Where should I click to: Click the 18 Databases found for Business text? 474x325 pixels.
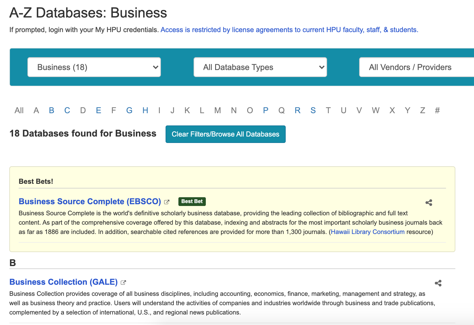83,133
